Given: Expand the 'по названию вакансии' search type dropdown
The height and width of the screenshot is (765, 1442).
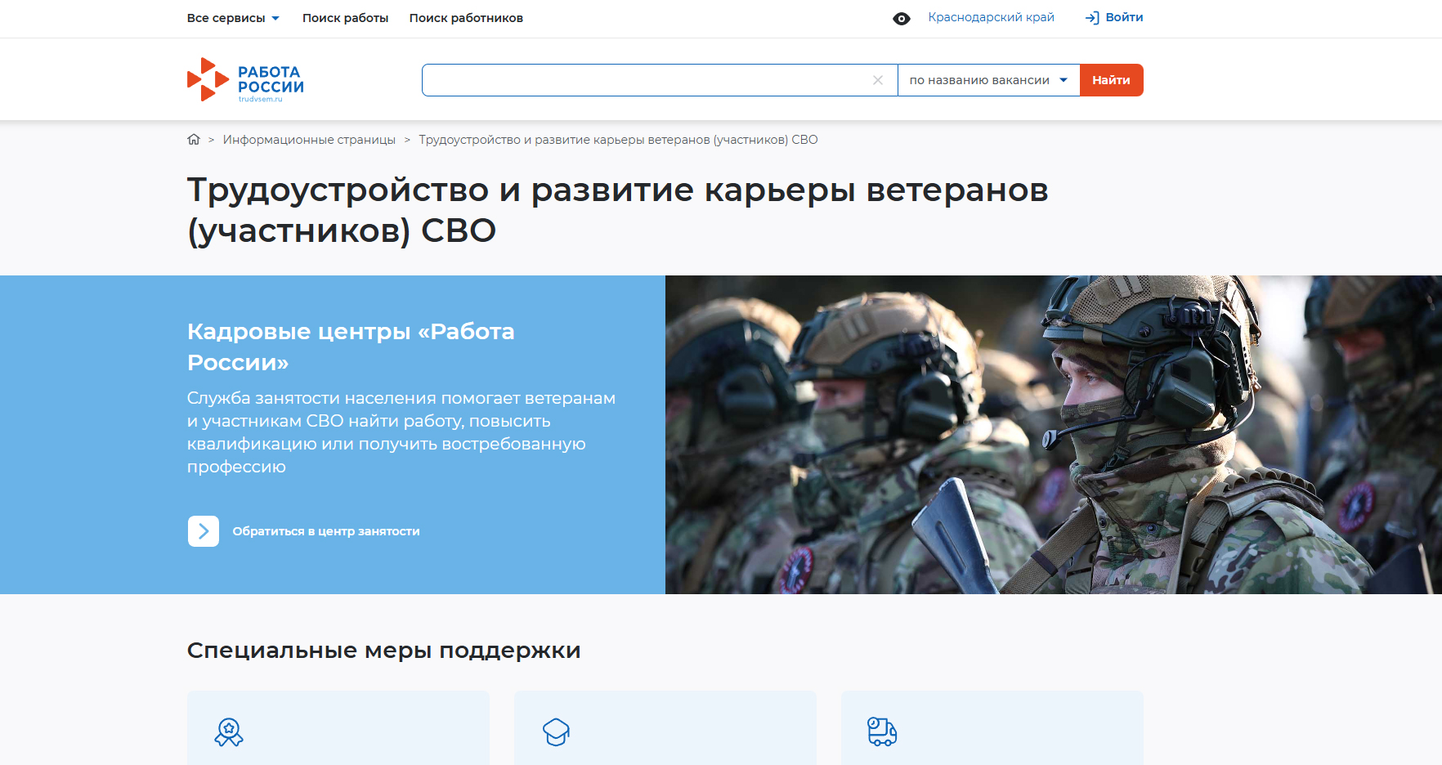Looking at the screenshot, I should point(989,80).
